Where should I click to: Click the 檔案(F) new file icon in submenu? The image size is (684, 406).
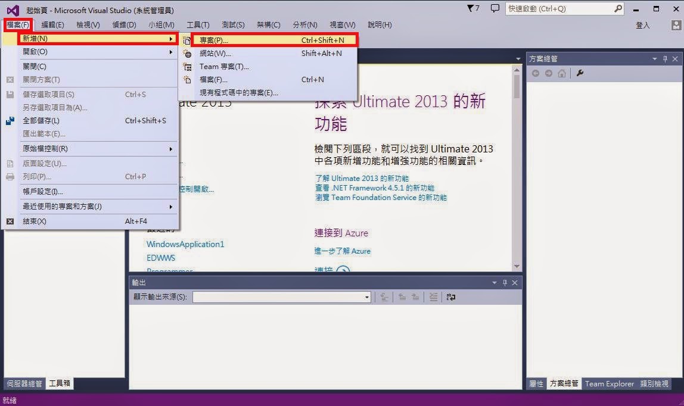(x=187, y=80)
